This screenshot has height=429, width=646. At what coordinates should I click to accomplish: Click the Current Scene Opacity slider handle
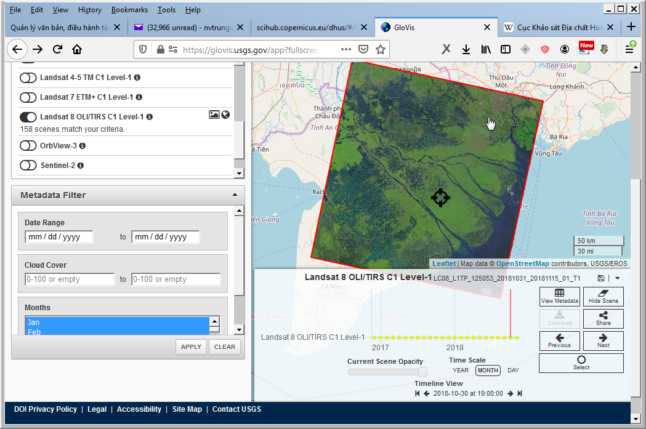tap(422, 372)
